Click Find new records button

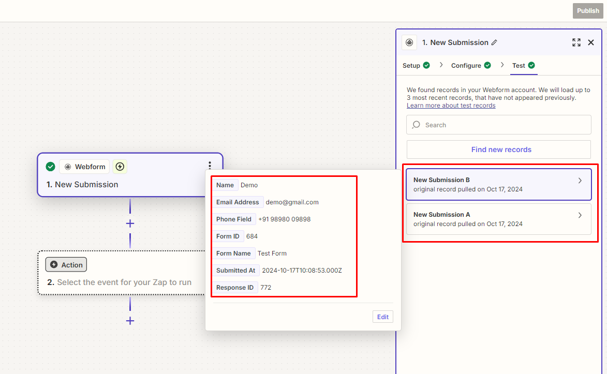pos(499,149)
